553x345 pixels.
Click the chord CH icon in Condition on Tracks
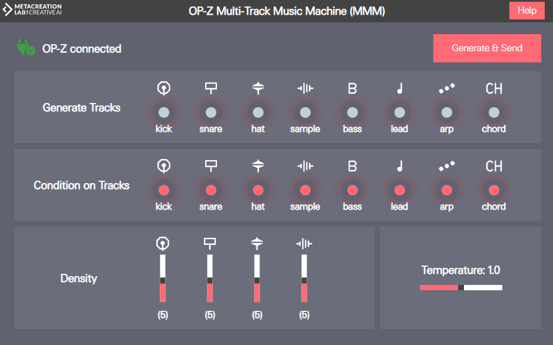click(x=494, y=166)
